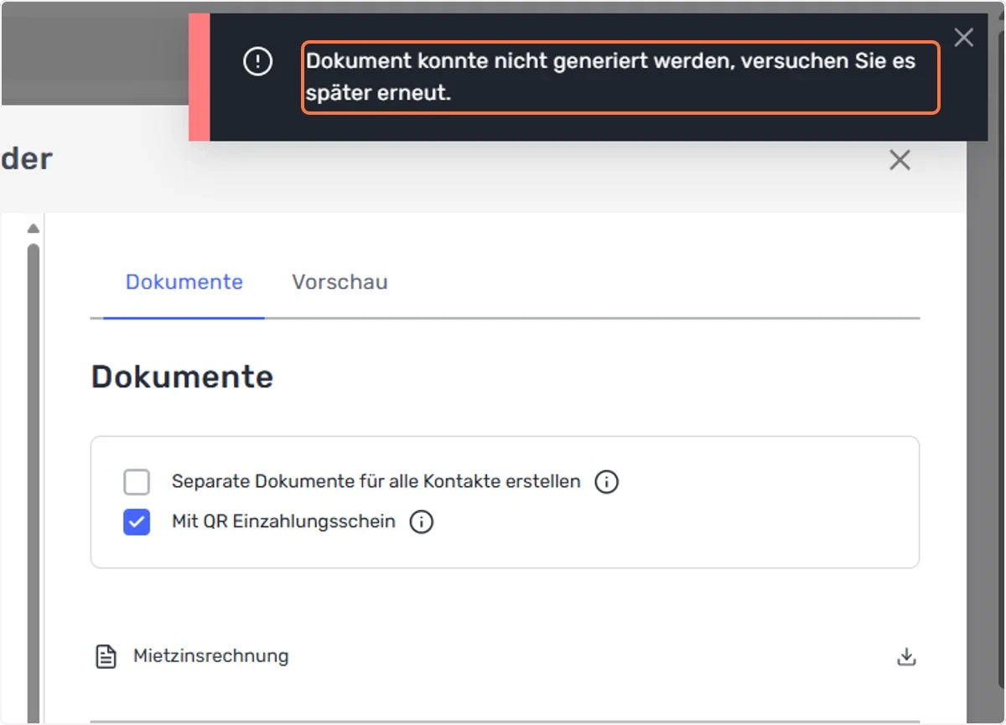Click the Dokumente section heading
Viewport: 1006px width, 725px height.
[x=182, y=377]
